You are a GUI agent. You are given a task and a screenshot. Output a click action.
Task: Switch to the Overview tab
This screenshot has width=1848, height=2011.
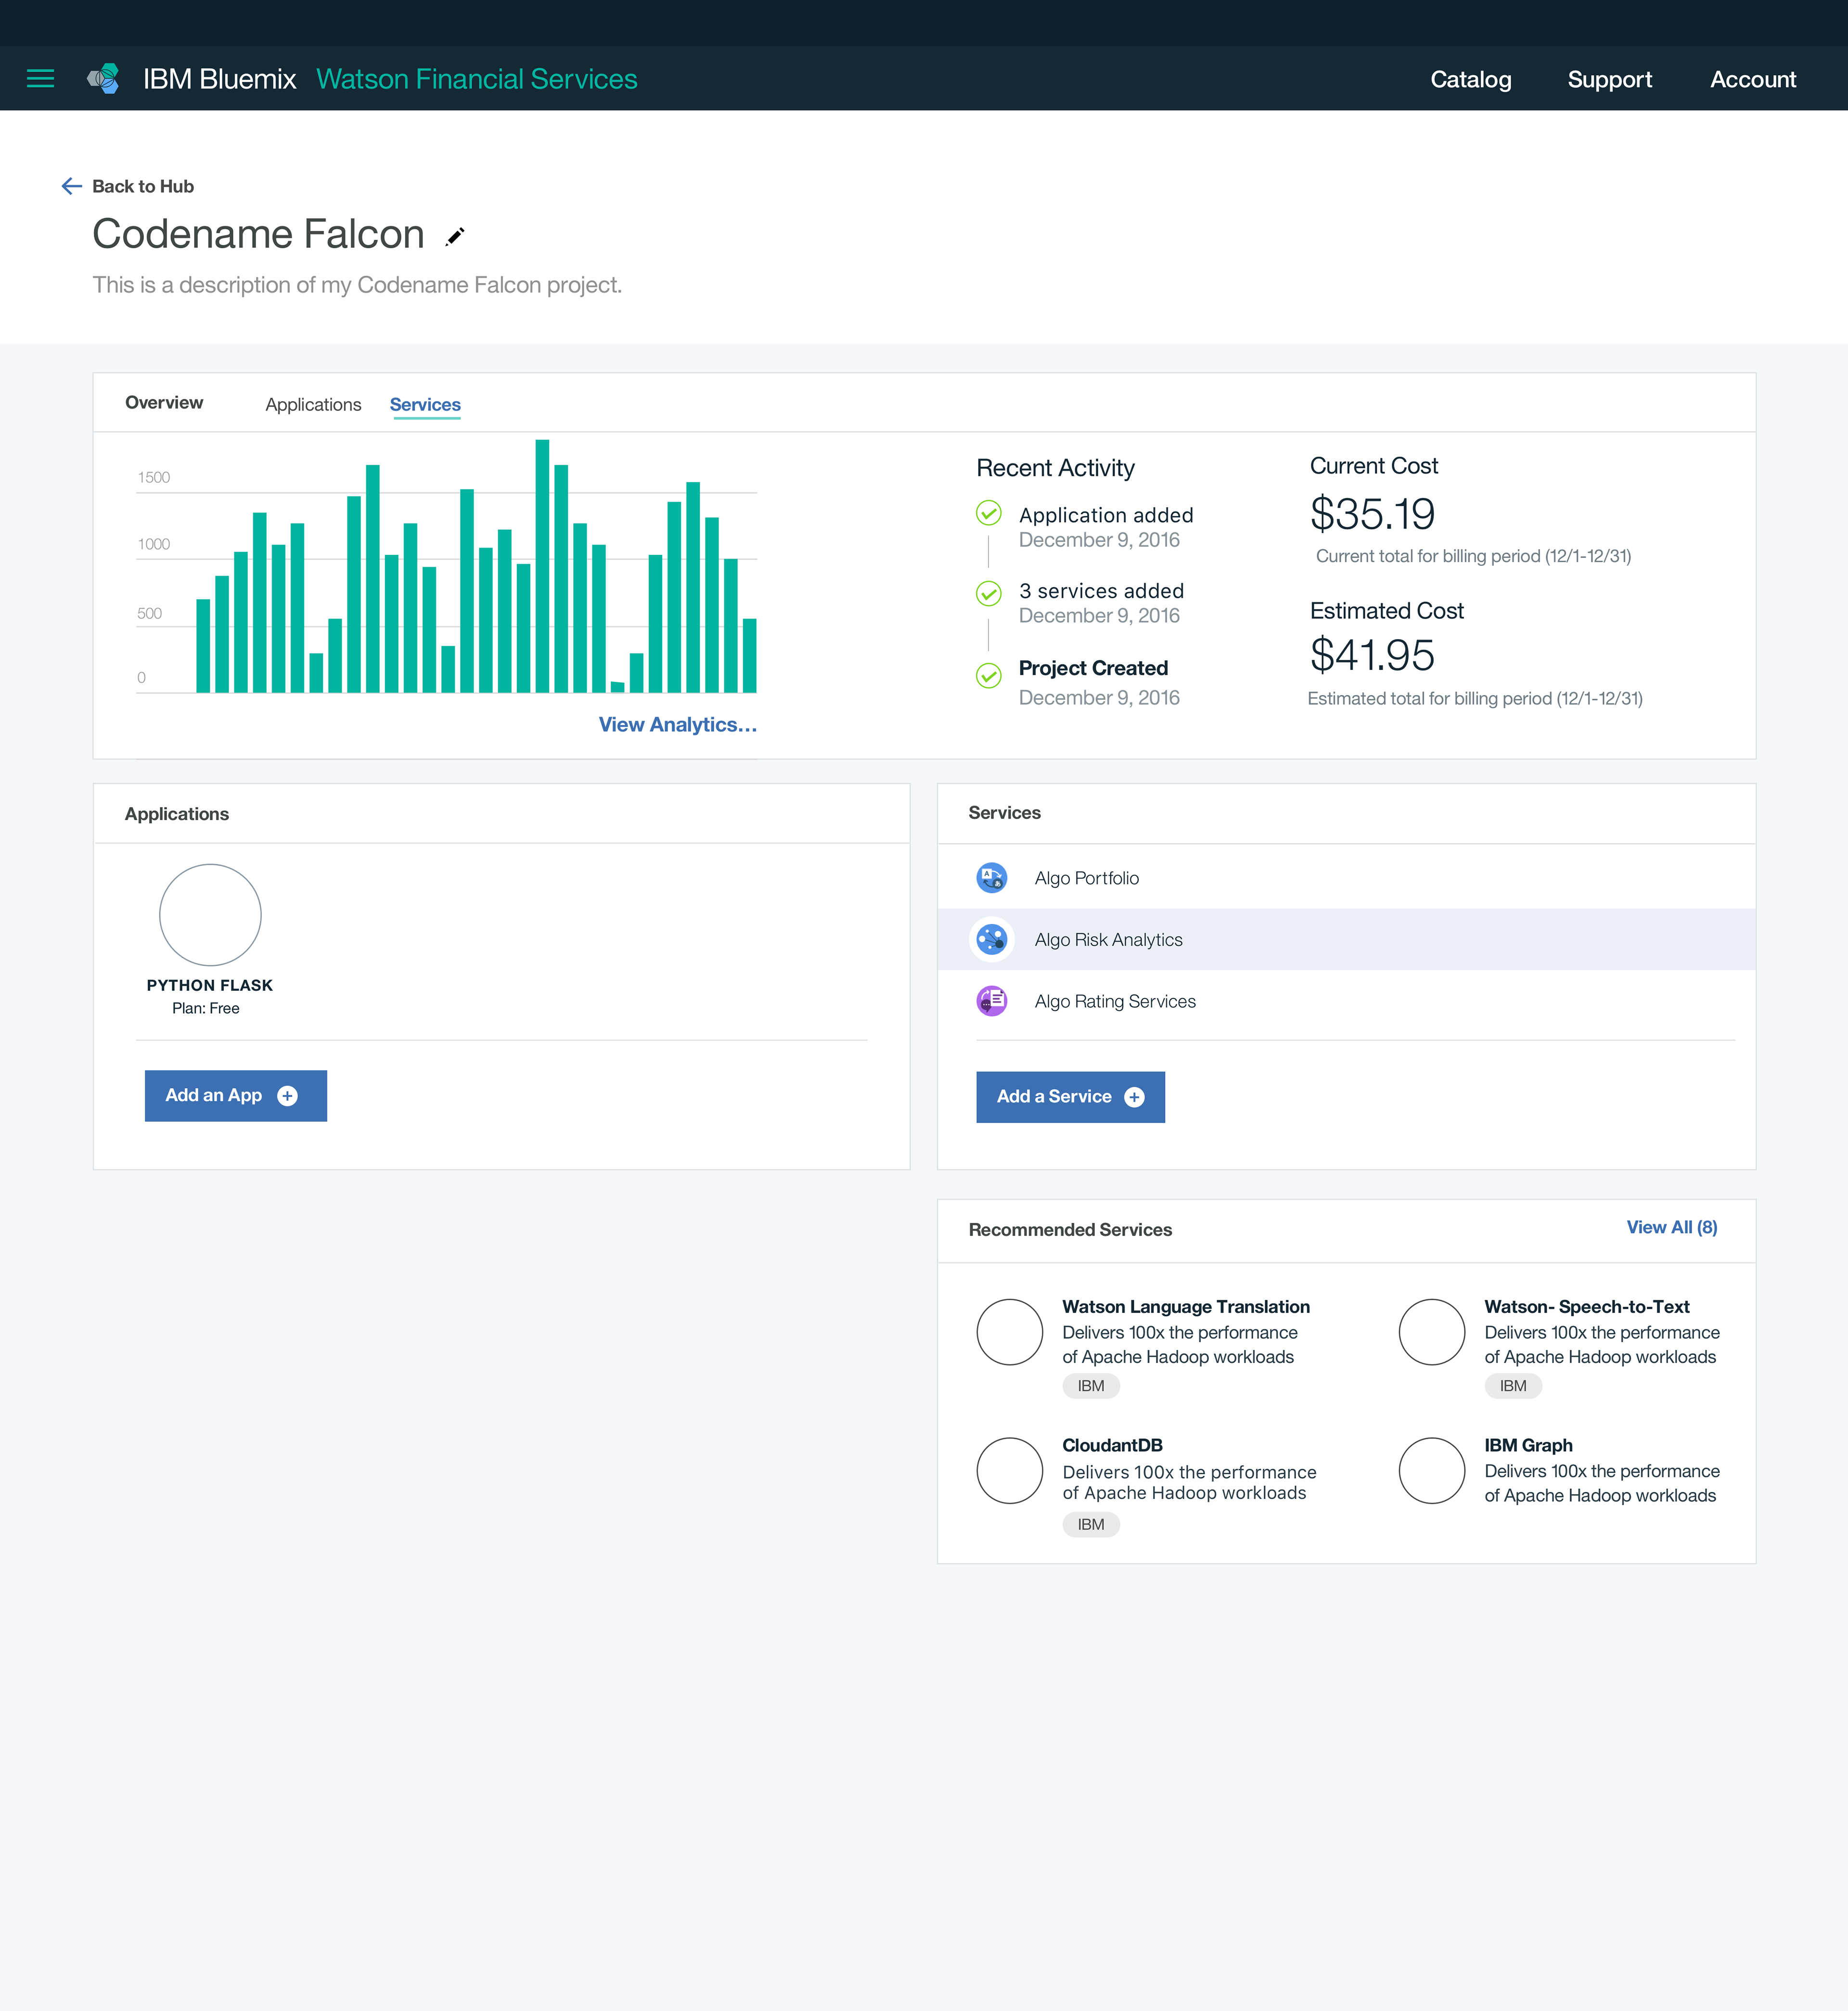coord(164,402)
